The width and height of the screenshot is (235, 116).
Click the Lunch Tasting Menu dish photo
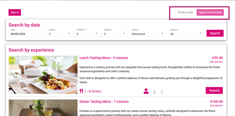point(43,75)
